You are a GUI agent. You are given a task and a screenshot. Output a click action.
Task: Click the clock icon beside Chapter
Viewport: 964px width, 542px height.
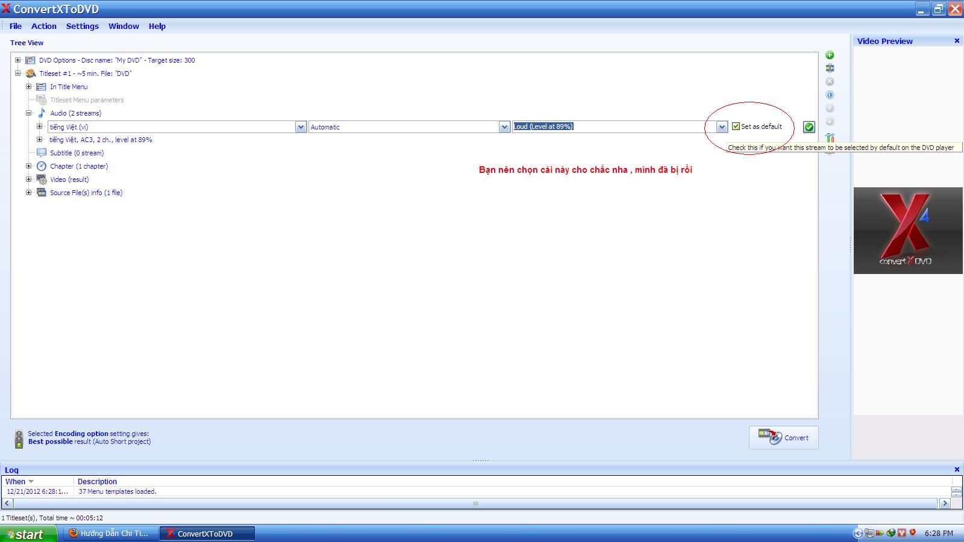coord(42,166)
